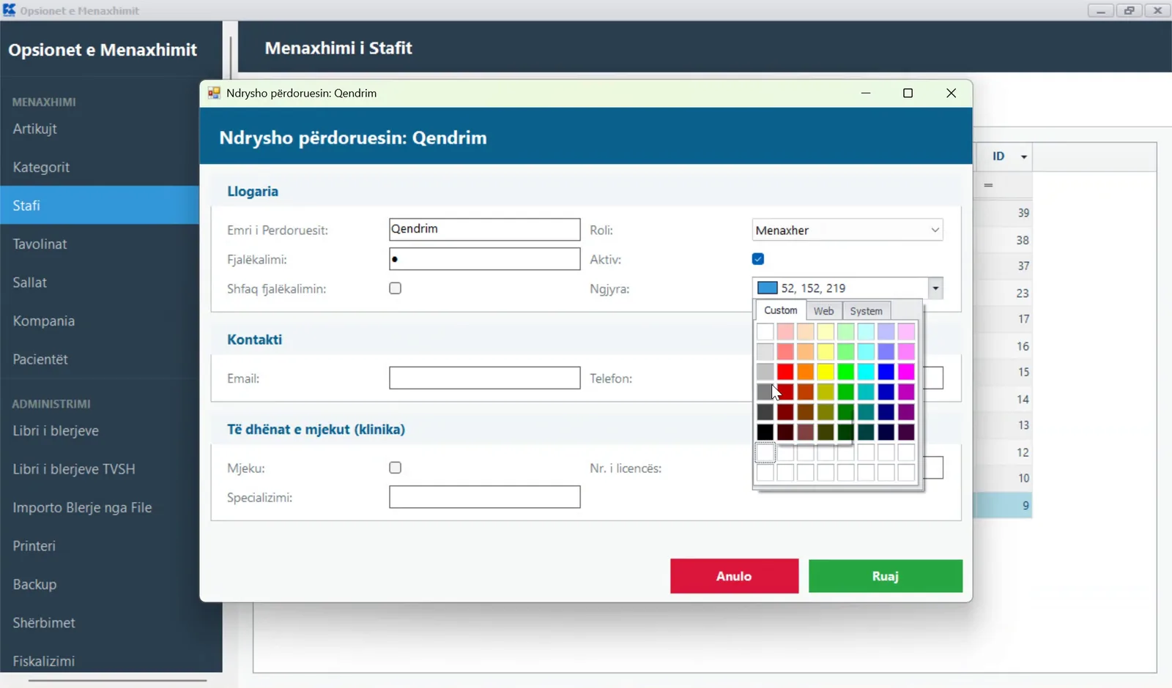Viewport: 1172px width, 688px height.
Task: Toggle the 'Shfaq fjalëkalimin' checkbox
Action: pos(396,288)
